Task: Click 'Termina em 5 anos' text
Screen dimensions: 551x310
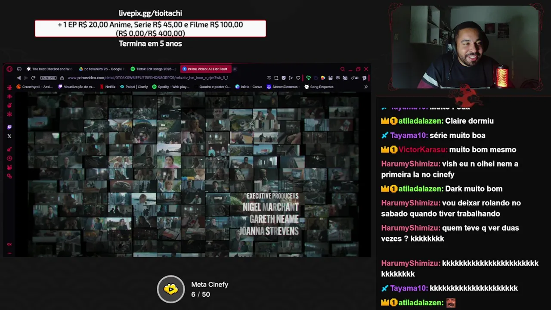Action: click(150, 43)
